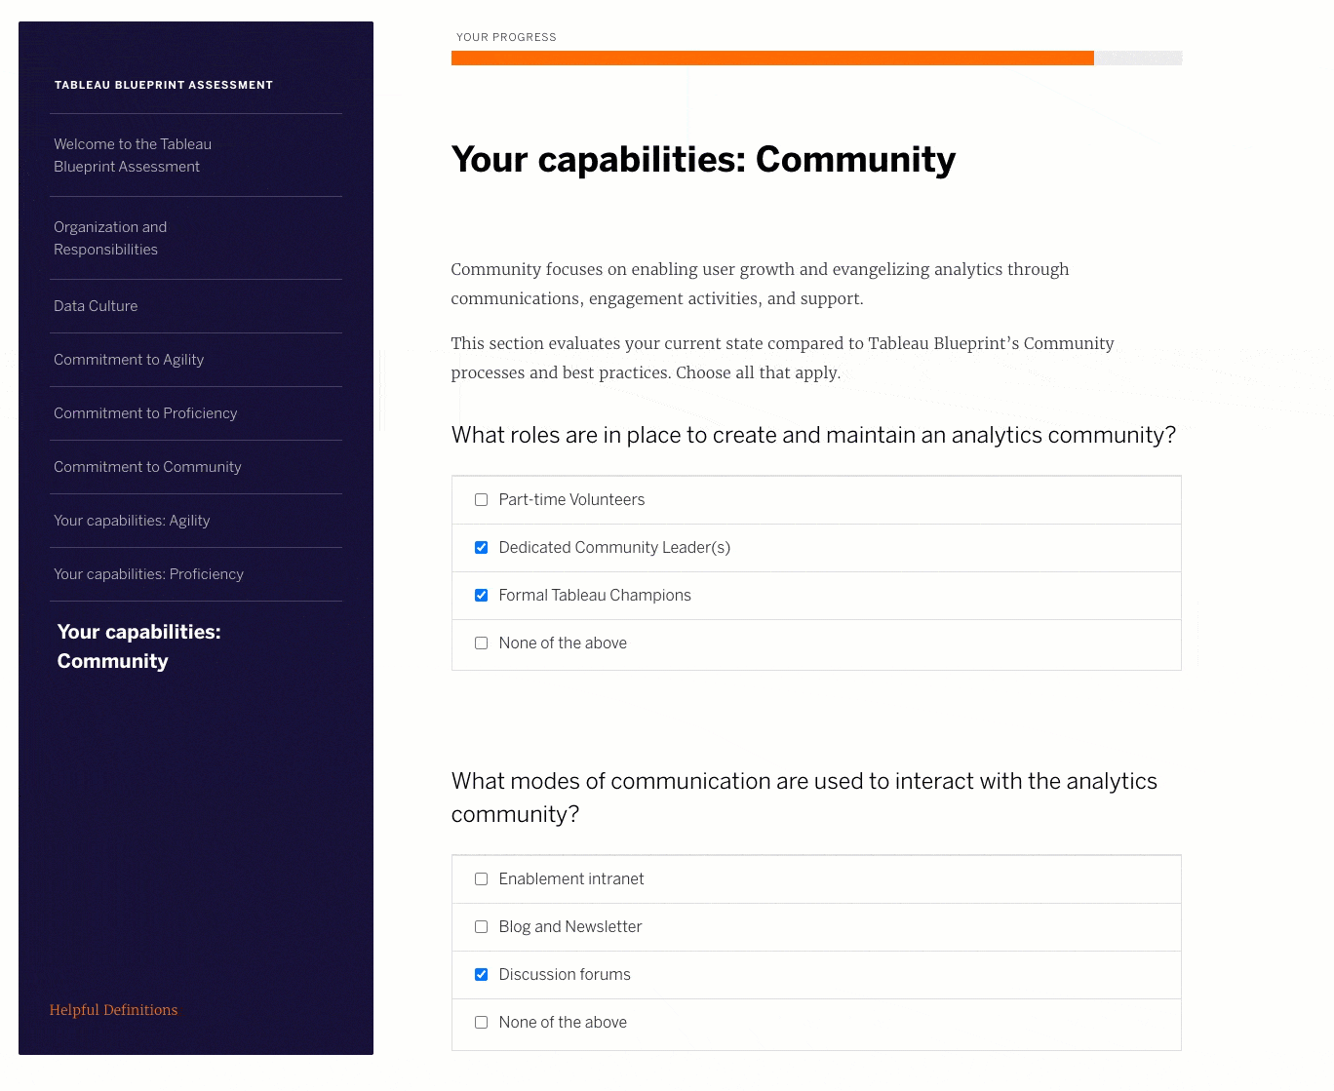The height and width of the screenshot is (1091, 1334).
Task: Select the current Your capabilities: Community item
Action: pos(138,646)
